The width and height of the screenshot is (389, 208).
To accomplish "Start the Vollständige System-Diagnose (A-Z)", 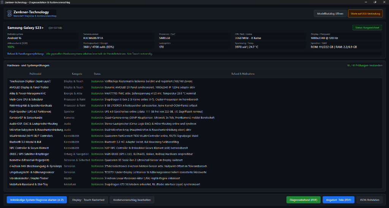I will [x=37, y=200].
